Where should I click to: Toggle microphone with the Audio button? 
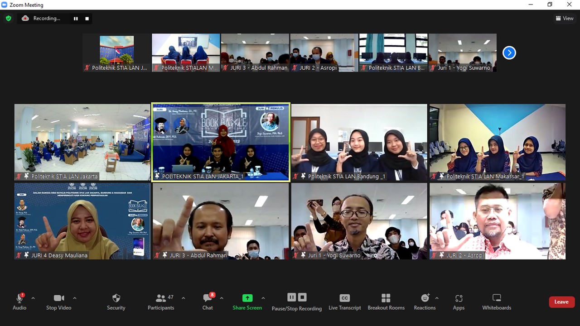click(19, 302)
